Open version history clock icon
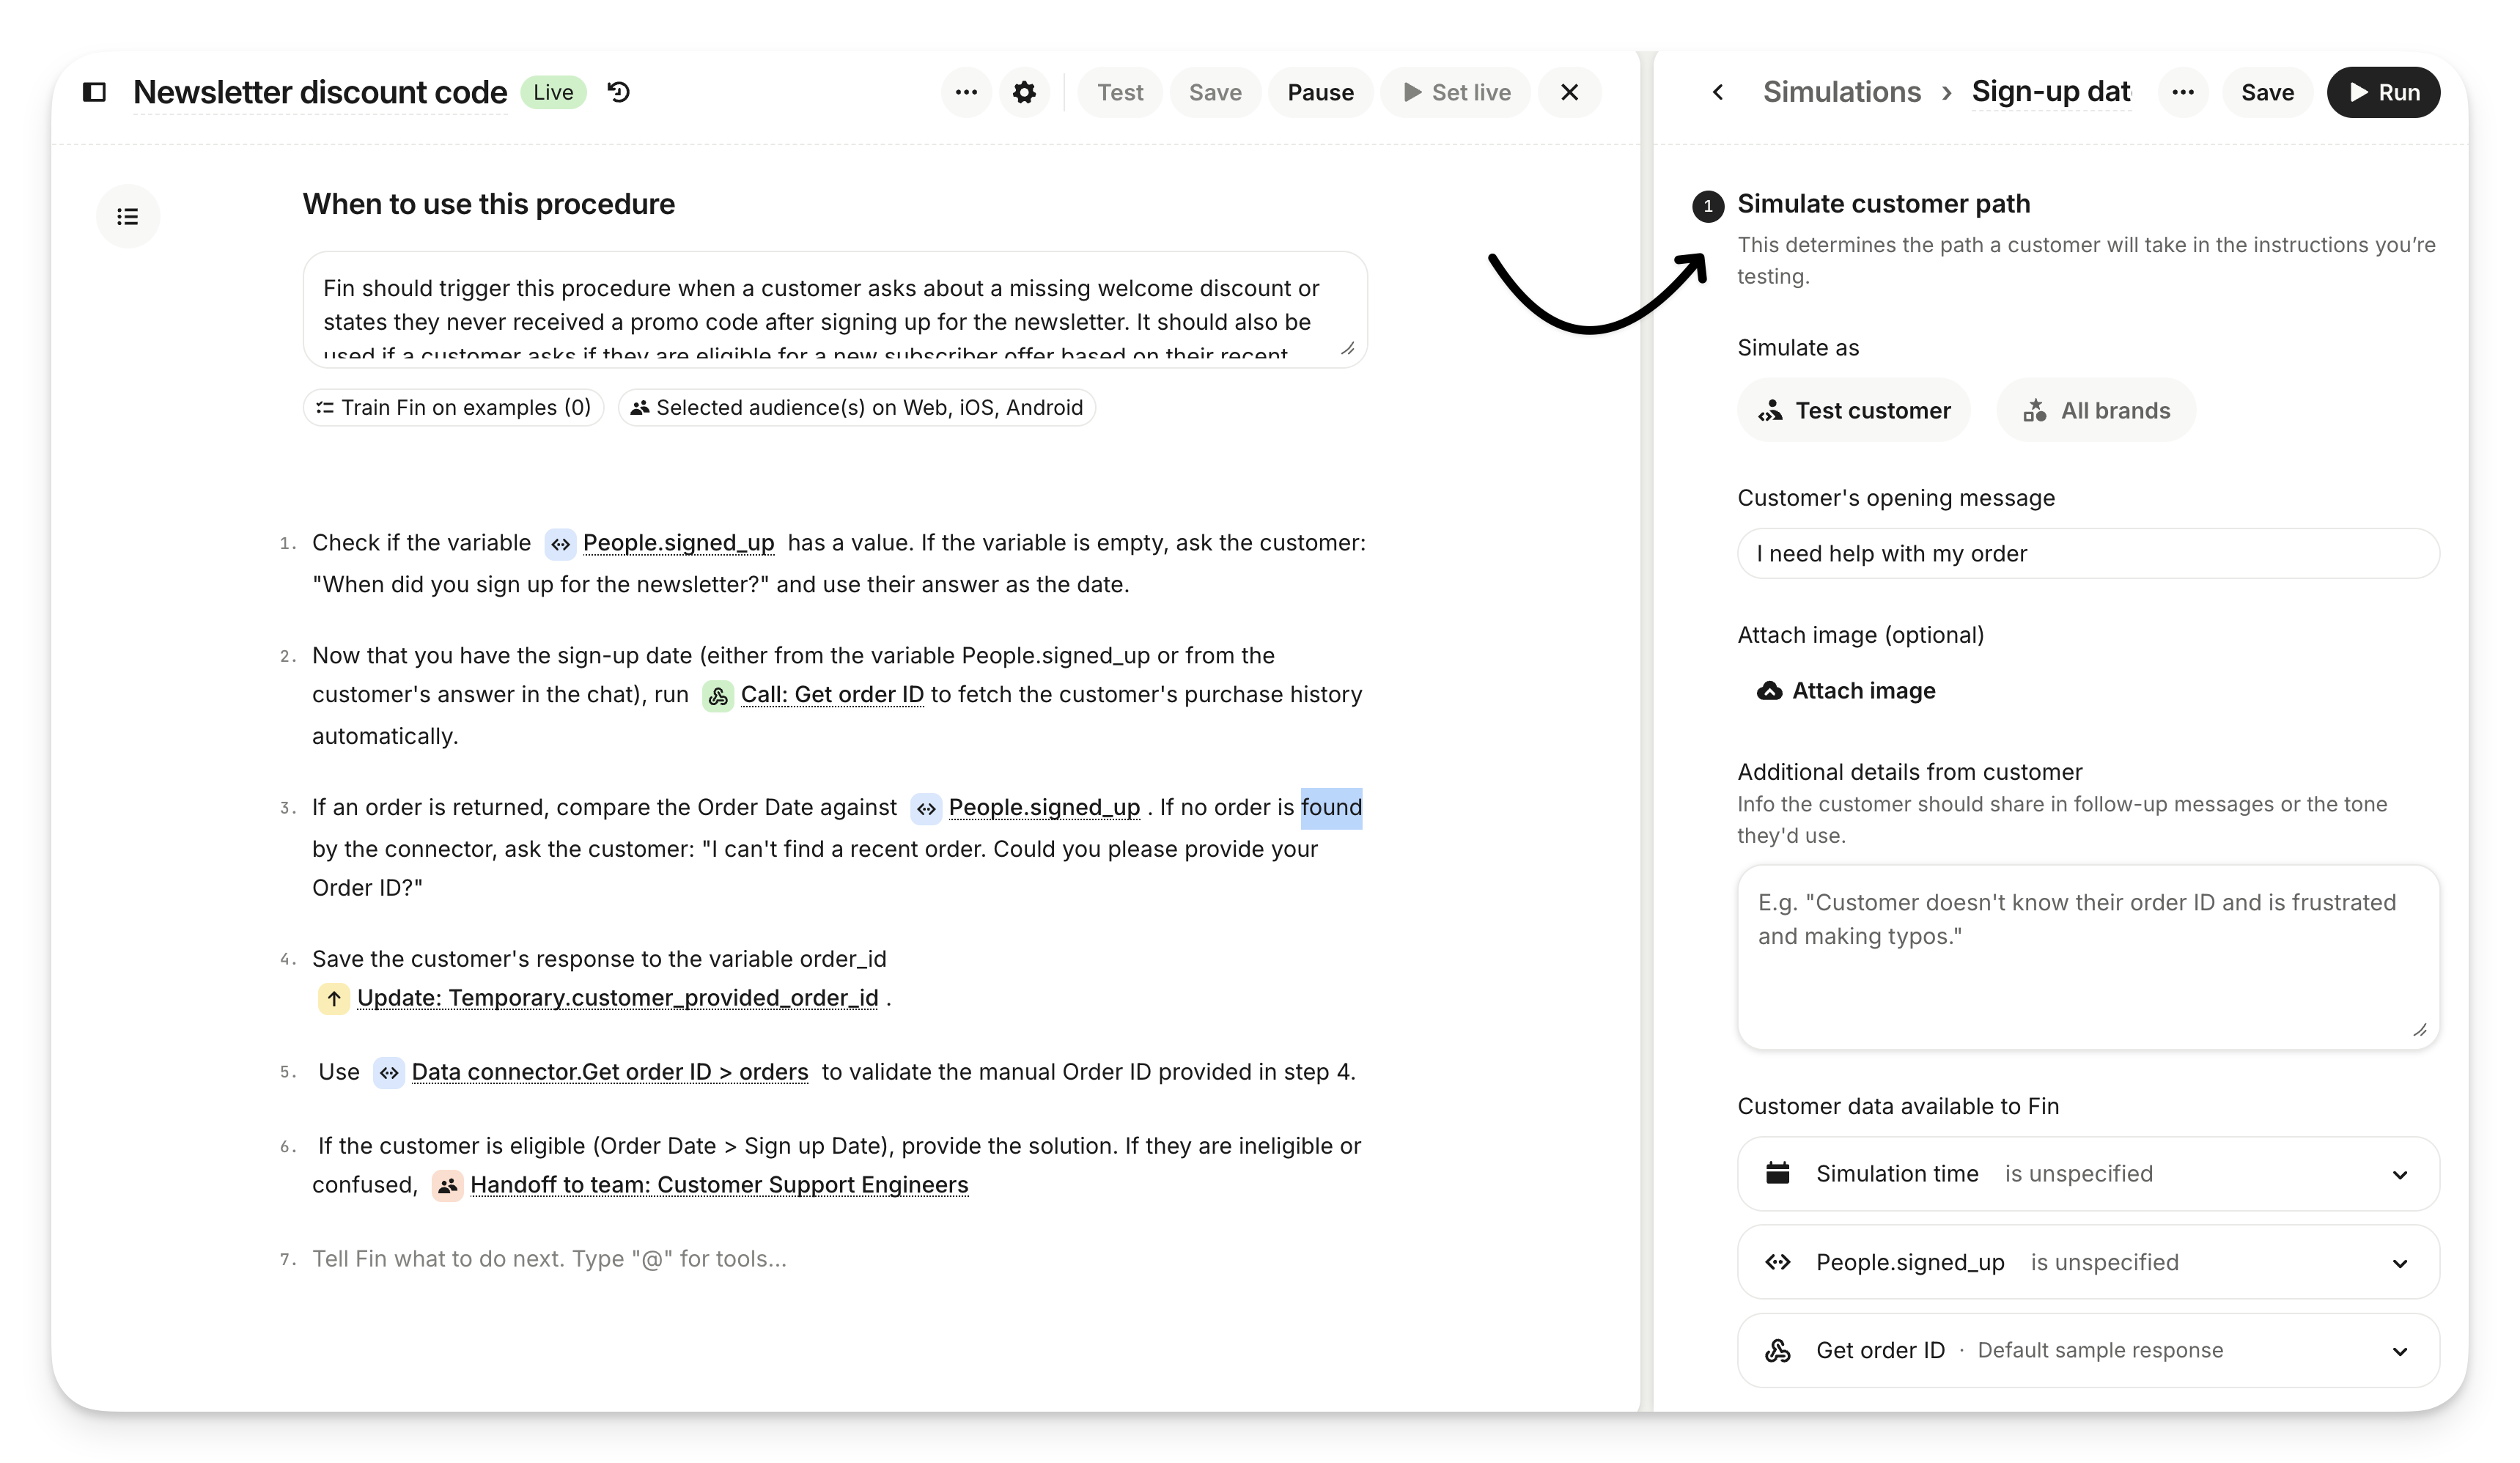The height and width of the screenshot is (1463, 2520). tap(619, 92)
